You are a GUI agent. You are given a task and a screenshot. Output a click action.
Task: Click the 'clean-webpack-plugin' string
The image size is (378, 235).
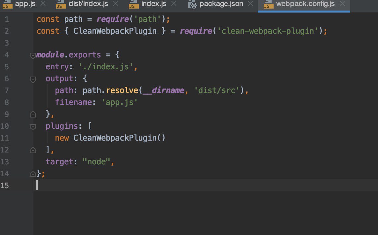[268, 31]
